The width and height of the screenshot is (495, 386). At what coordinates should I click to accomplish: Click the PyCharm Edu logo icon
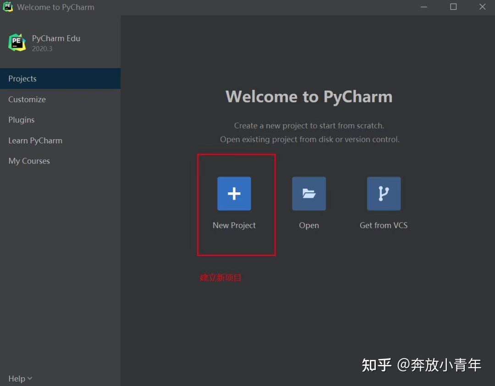[x=16, y=42]
